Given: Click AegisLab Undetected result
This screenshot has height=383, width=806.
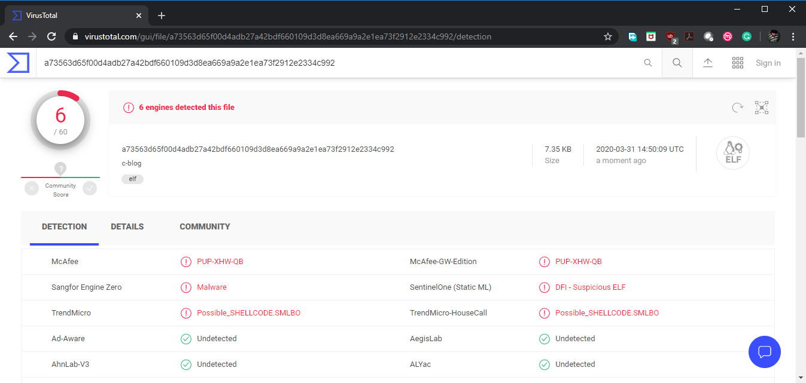Looking at the screenshot, I should point(575,339).
